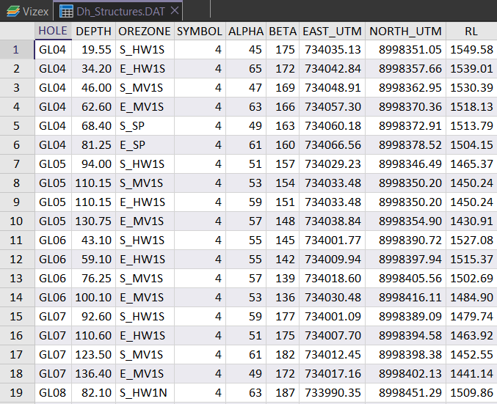
Task: Click easting value 733990.35
Action: (332, 392)
